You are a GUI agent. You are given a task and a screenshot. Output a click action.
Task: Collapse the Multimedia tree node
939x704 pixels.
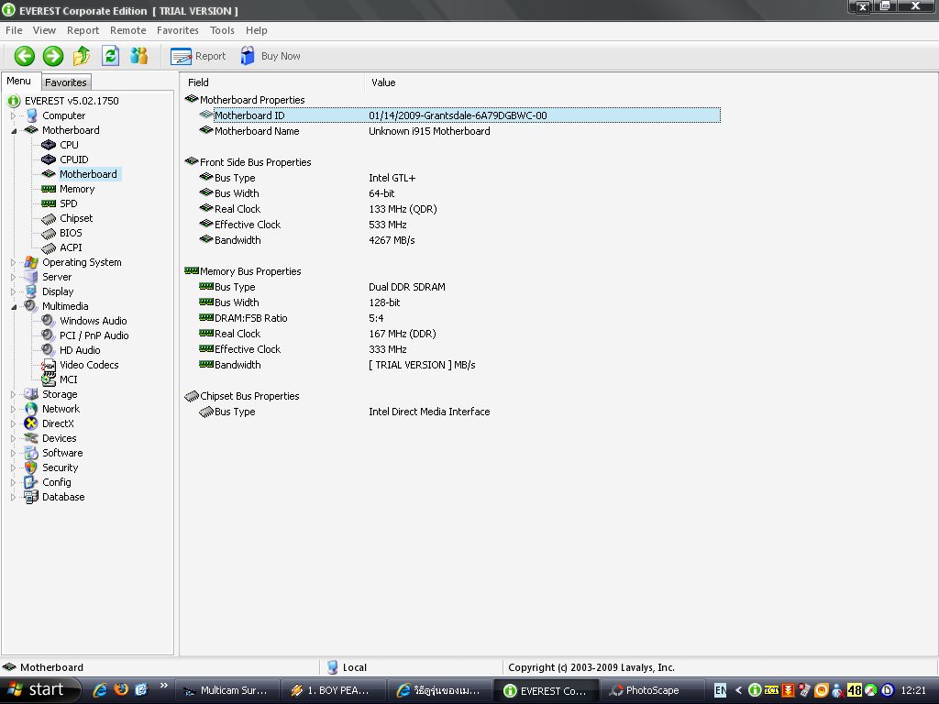click(13, 306)
